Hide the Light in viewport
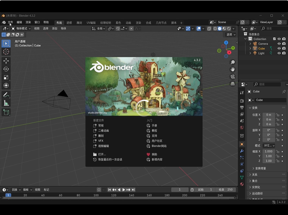This screenshot has height=215, width=288. point(279,53)
